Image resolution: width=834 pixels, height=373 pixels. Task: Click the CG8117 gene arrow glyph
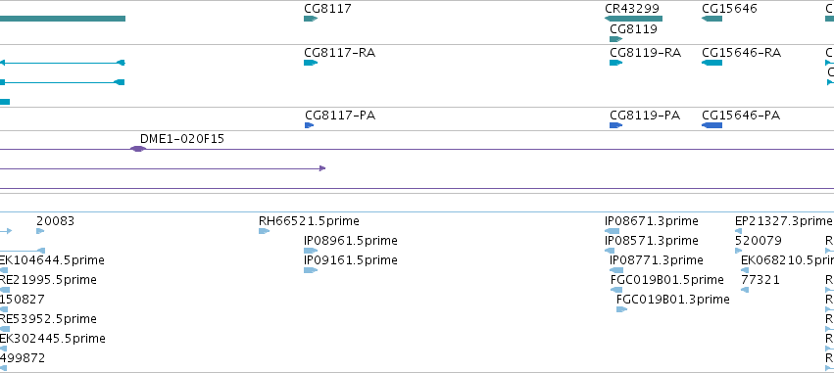tap(311, 19)
